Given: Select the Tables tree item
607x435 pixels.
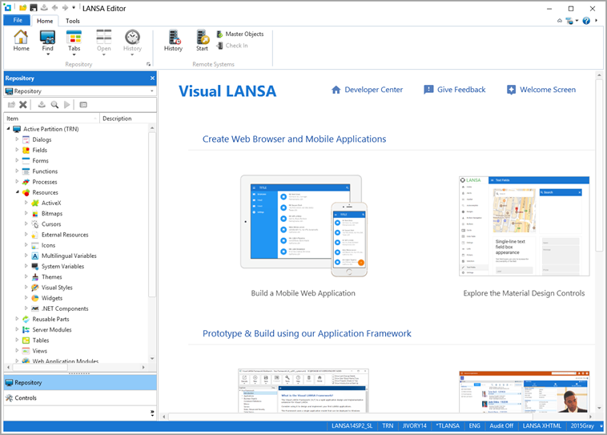Looking at the screenshot, I should 41,340.
